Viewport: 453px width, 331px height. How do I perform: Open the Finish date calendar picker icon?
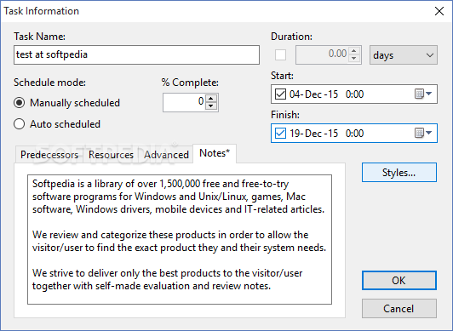(x=423, y=133)
